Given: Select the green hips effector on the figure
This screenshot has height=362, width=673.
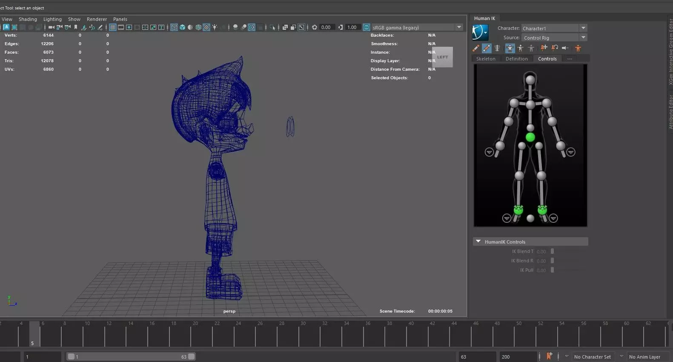Looking at the screenshot, I should coord(530,137).
